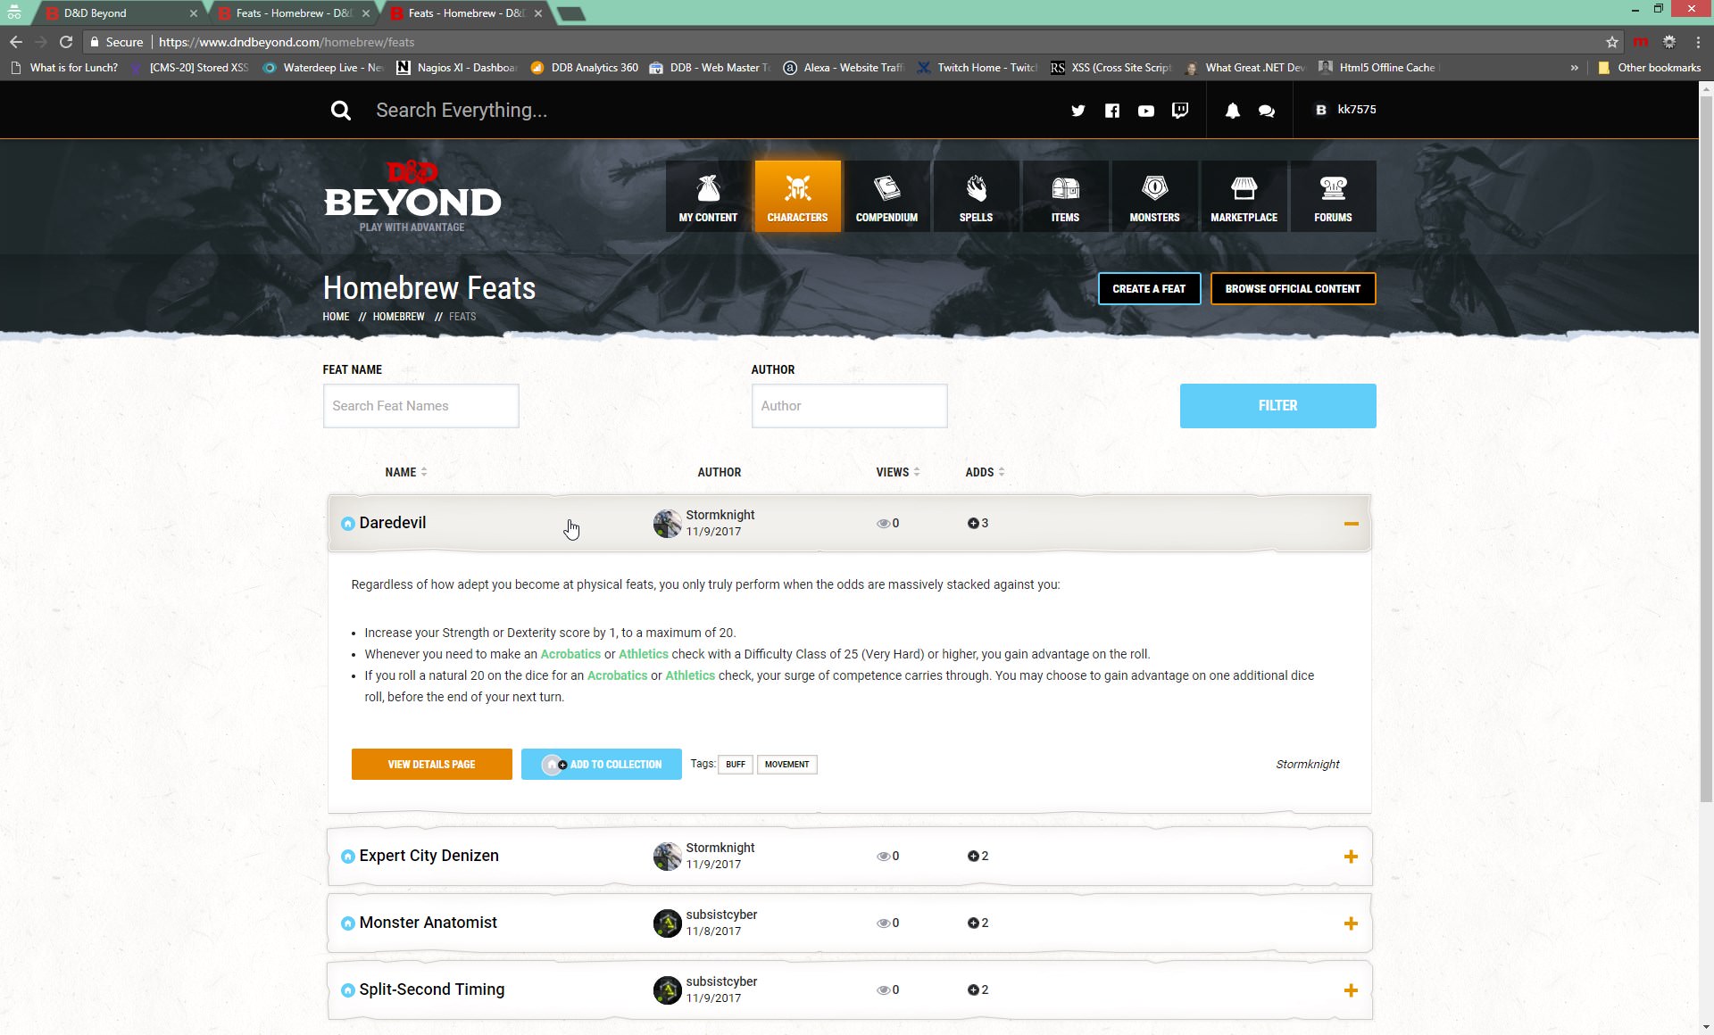The height and width of the screenshot is (1035, 1714).
Task: Click the Monster Anatomist homebrew icon
Action: coord(348,923)
